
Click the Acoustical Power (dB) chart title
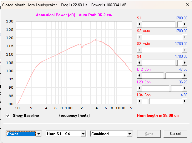click(55, 15)
